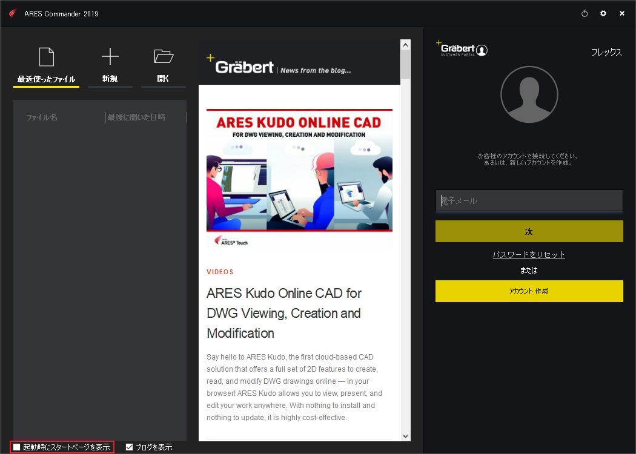
Task: Click the refresh icon in title bar
Action: [585, 13]
